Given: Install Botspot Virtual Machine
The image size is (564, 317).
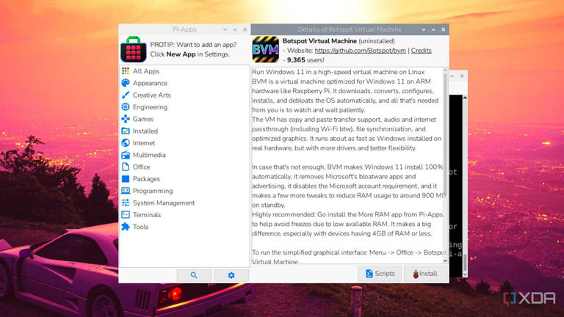Looking at the screenshot, I should coord(425,274).
